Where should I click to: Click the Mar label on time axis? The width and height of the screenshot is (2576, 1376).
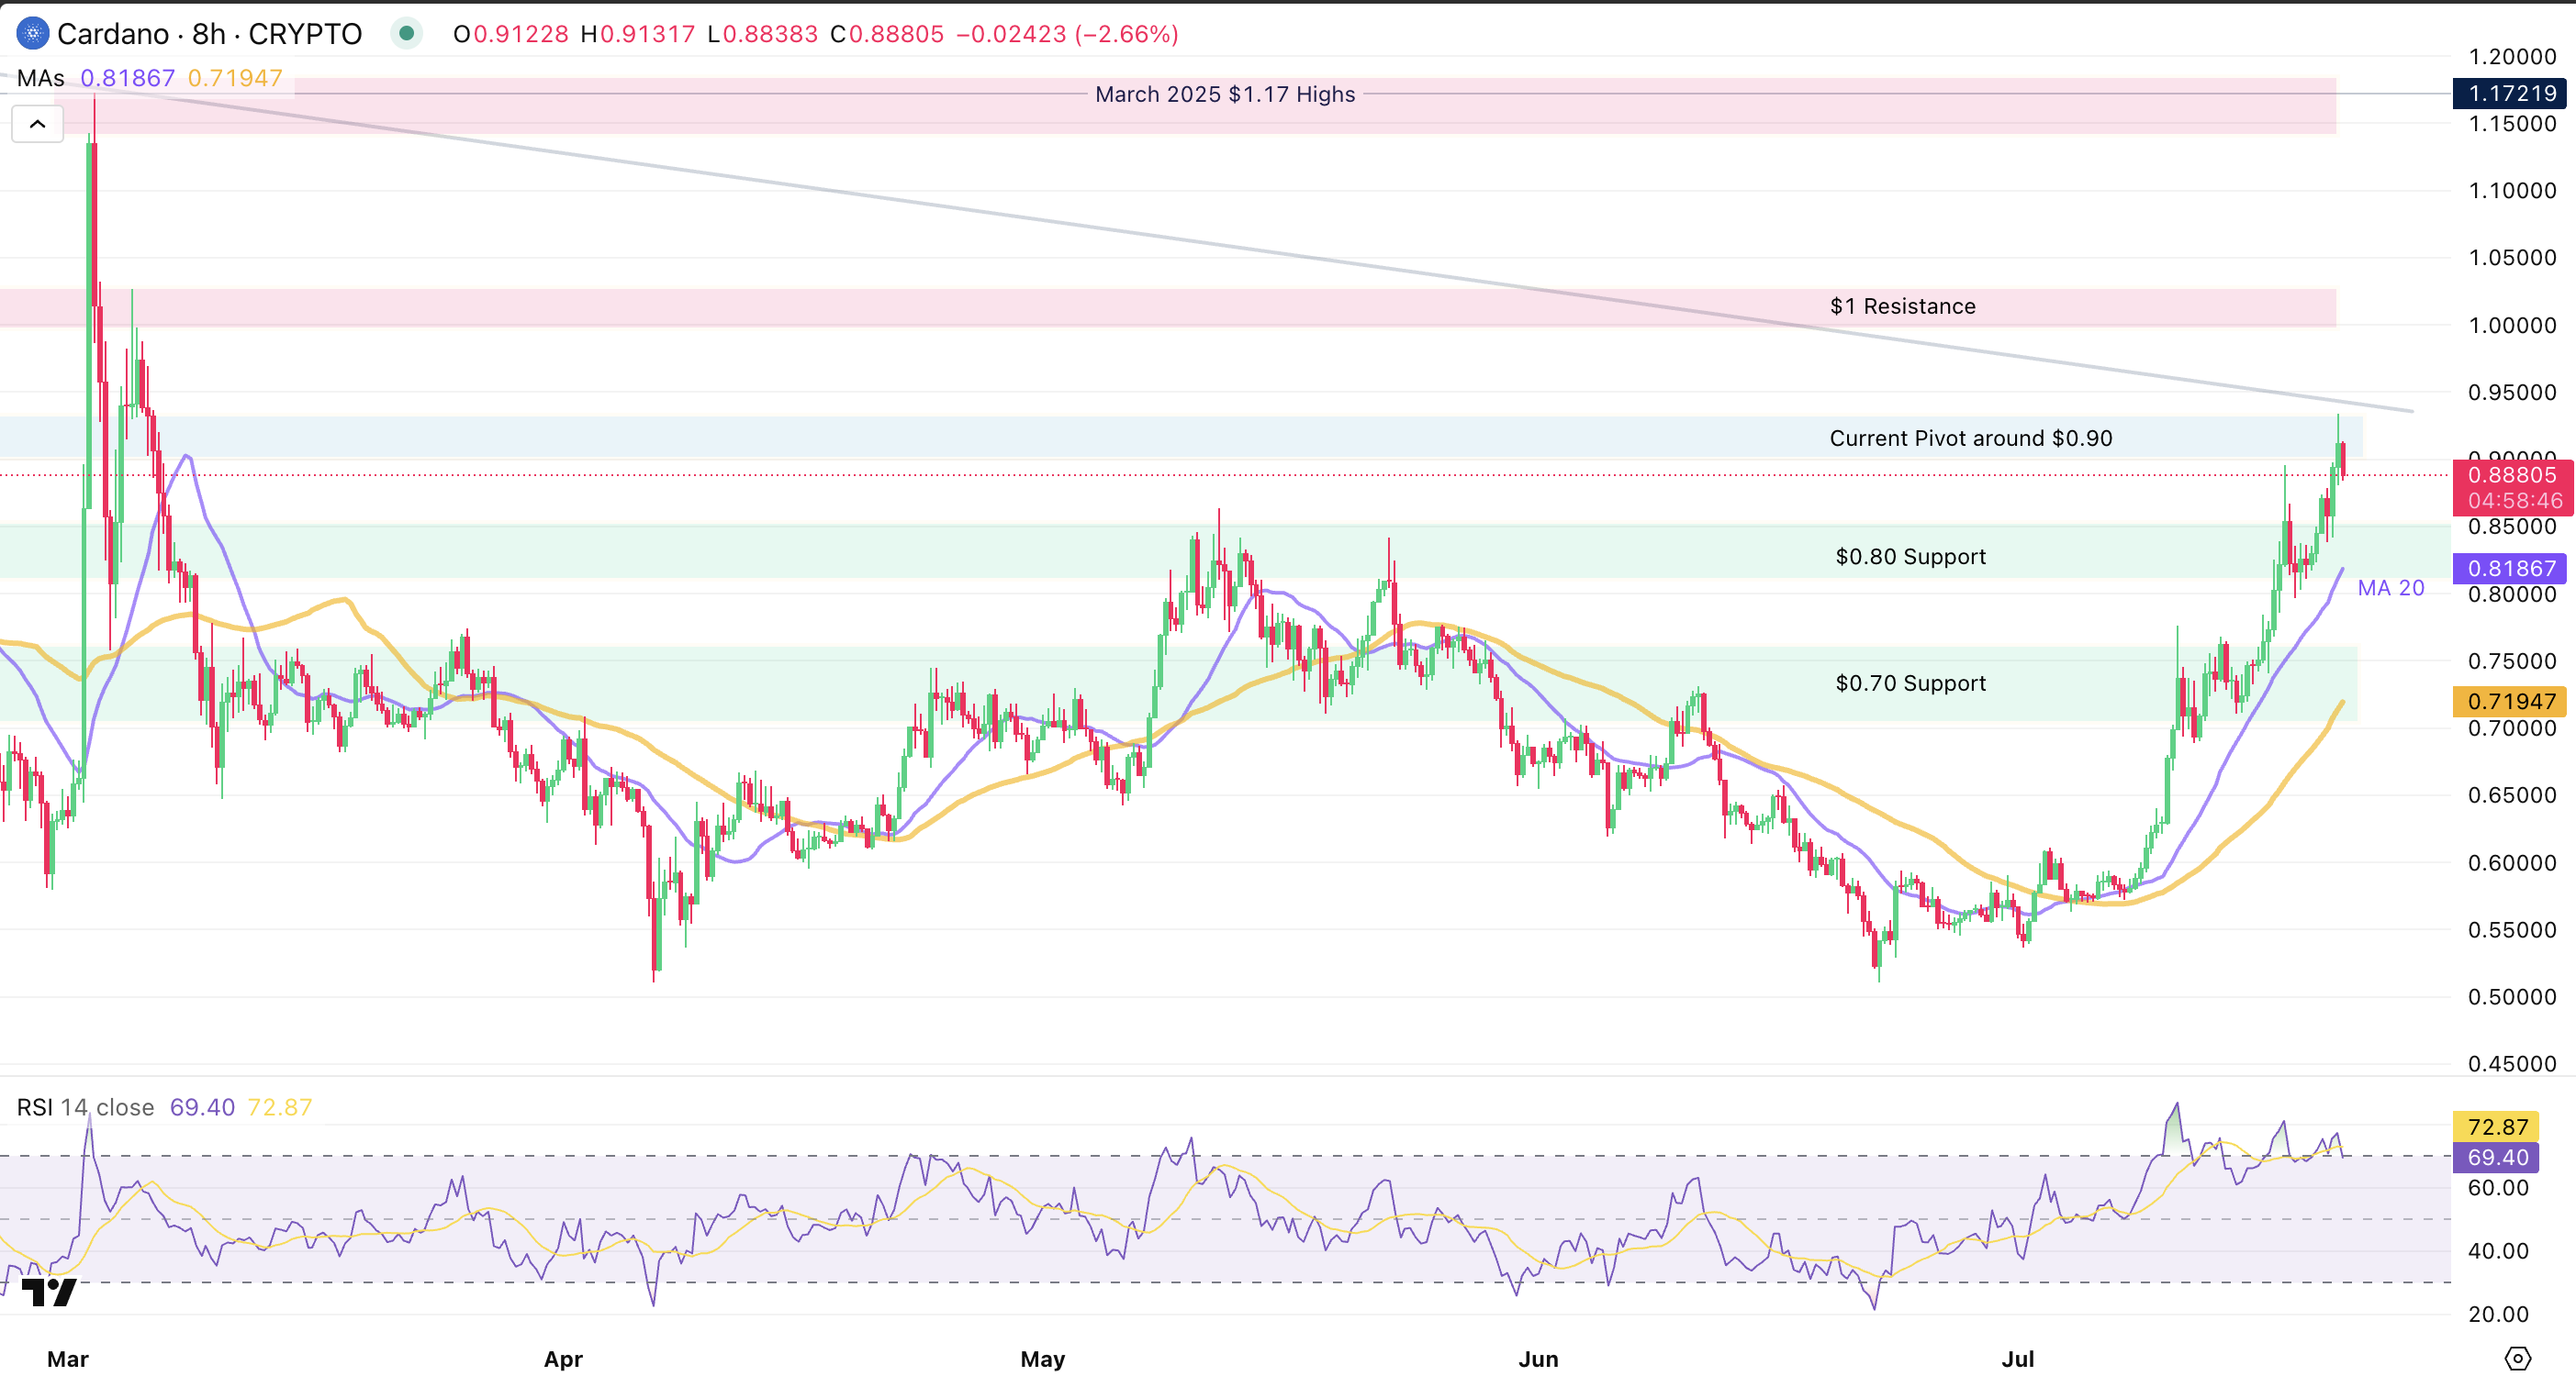tap(68, 1359)
